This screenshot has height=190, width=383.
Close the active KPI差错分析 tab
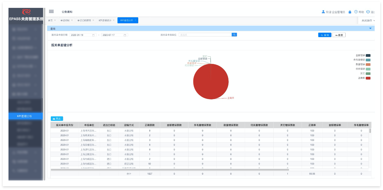pos(135,20)
